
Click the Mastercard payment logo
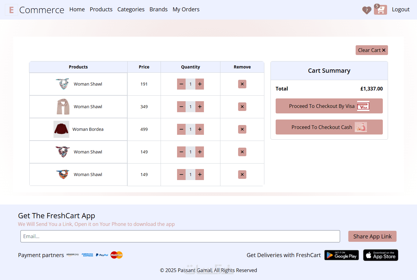click(117, 255)
